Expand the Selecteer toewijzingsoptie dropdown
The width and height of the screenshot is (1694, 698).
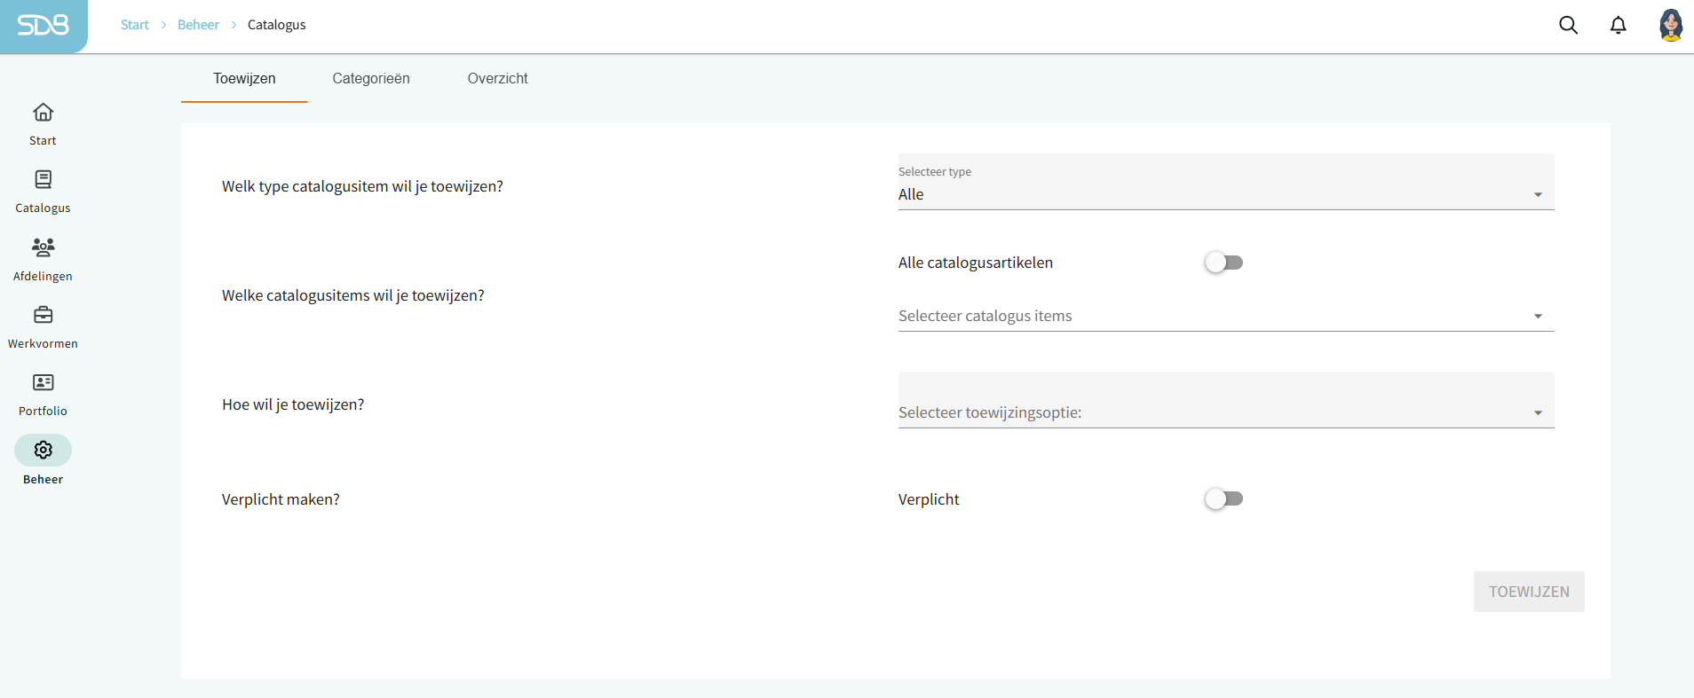click(1225, 412)
